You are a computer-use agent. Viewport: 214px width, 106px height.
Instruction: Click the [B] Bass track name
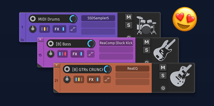(x=63, y=44)
